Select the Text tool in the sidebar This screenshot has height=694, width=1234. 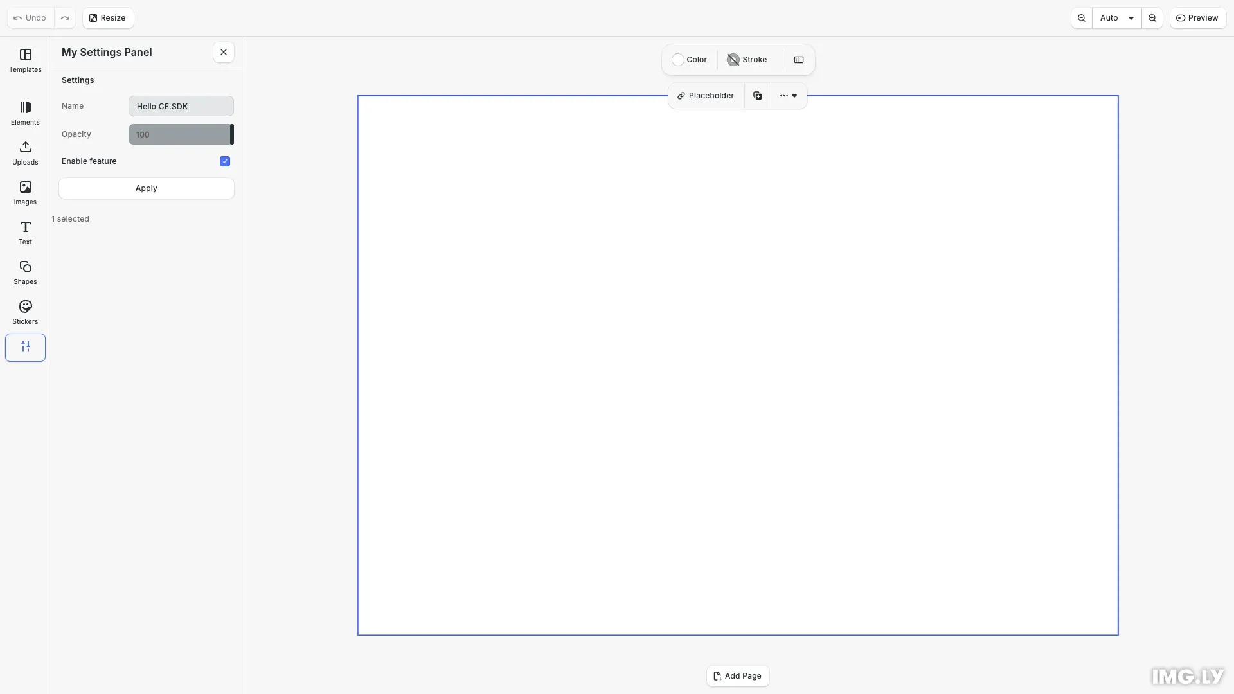coord(25,232)
